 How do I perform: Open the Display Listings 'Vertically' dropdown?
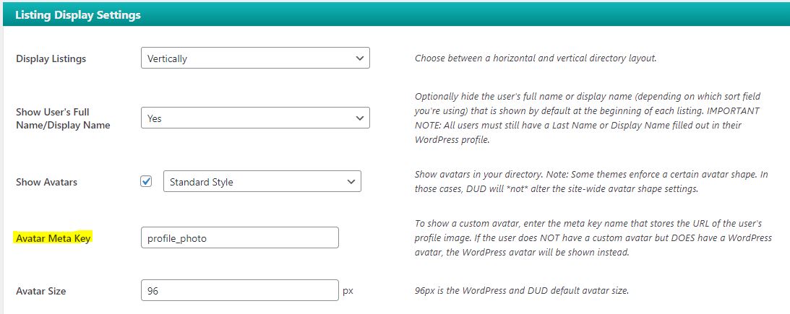point(254,58)
